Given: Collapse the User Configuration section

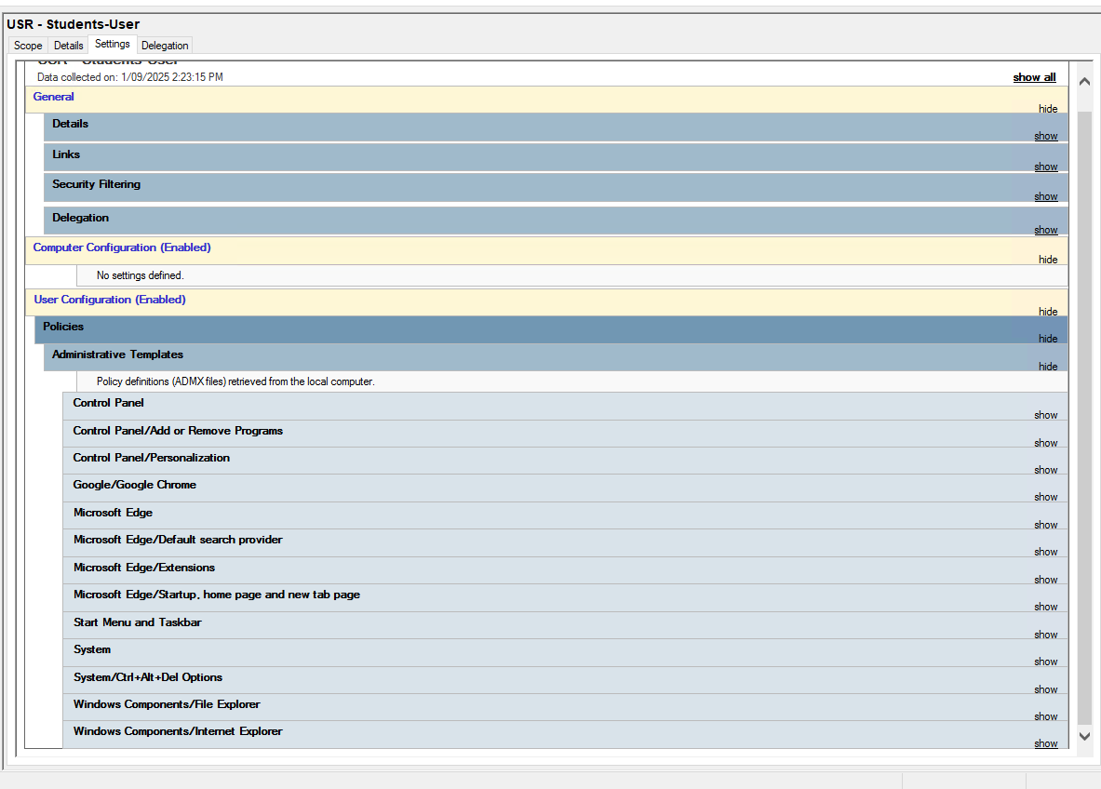Looking at the screenshot, I should tap(1048, 312).
